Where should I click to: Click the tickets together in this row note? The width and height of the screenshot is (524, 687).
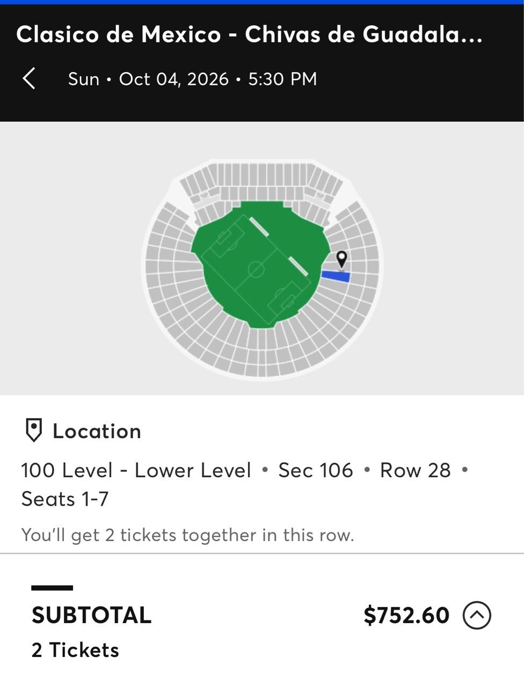(187, 535)
